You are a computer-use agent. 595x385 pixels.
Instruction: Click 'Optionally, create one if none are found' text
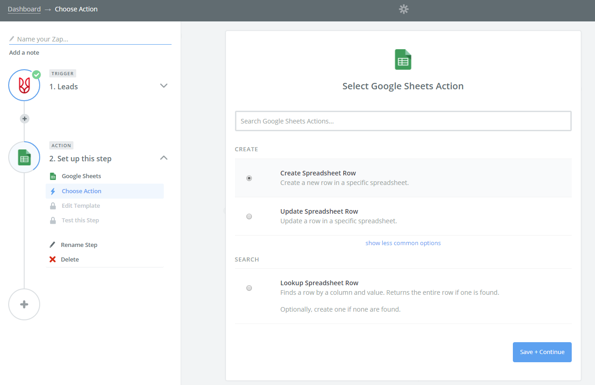point(340,309)
